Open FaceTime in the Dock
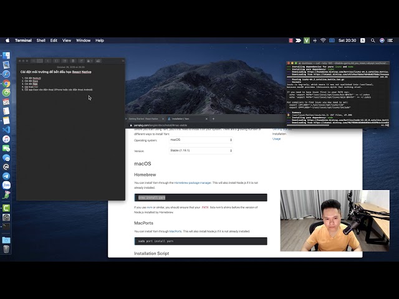Screen dimensions: 399x299 (6, 148)
